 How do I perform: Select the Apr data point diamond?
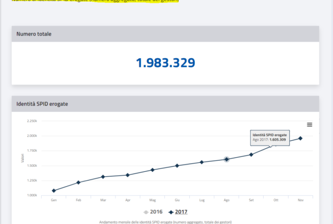click(x=128, y=175)
